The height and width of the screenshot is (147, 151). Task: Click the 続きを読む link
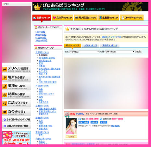click(x=115, y=126)
